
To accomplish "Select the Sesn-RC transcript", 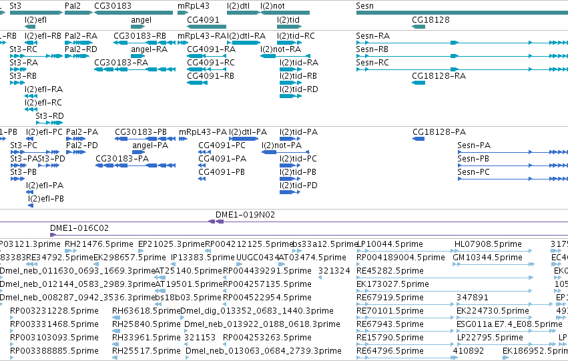I will tap(462, 69).
